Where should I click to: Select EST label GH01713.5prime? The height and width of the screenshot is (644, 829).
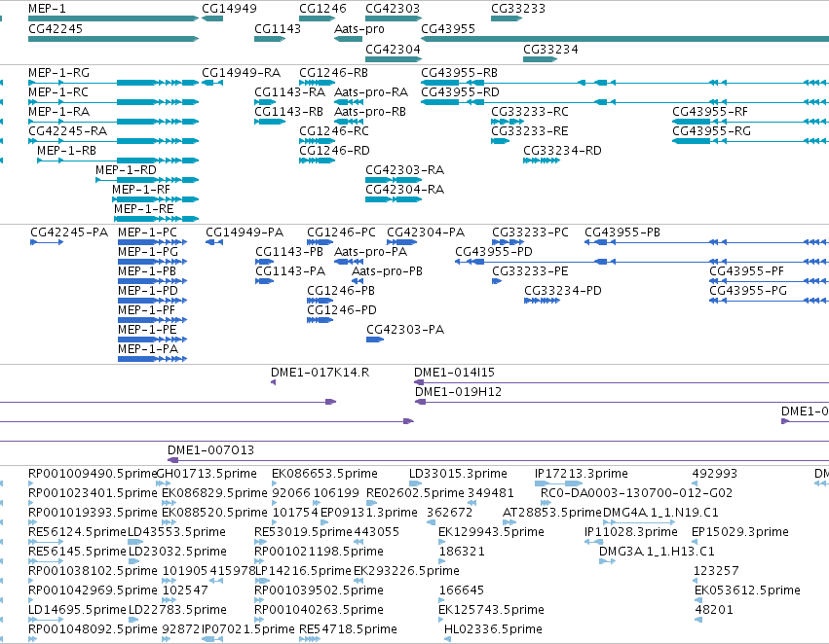coord(207,474)
